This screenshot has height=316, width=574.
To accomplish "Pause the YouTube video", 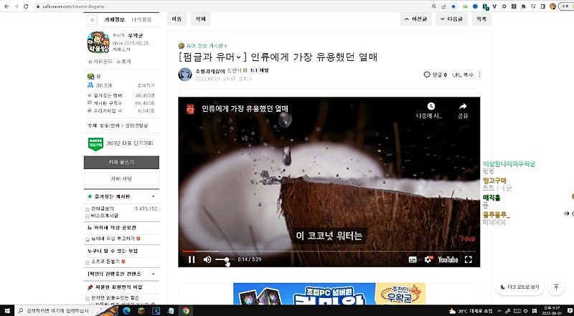I will click(191, 259).
